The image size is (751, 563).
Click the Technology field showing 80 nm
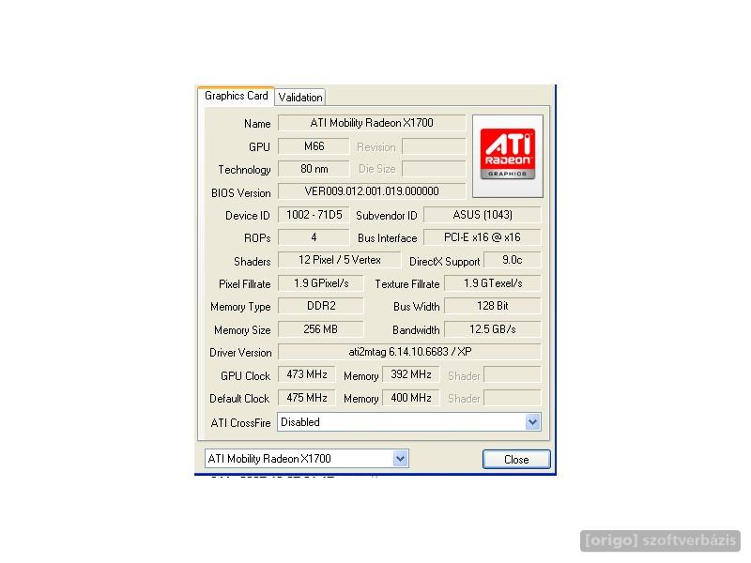(x=314, y=169)
